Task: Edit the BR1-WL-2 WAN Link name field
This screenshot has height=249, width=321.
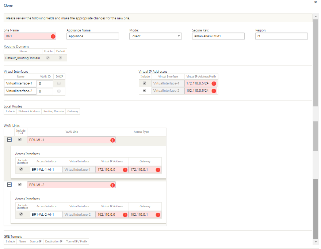Action: [71, 185]
